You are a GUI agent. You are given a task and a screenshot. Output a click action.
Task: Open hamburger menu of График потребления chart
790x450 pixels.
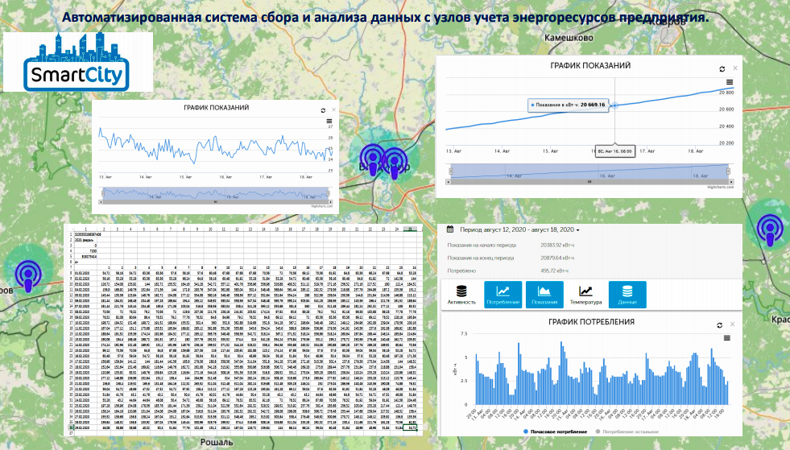pos(727,338)
